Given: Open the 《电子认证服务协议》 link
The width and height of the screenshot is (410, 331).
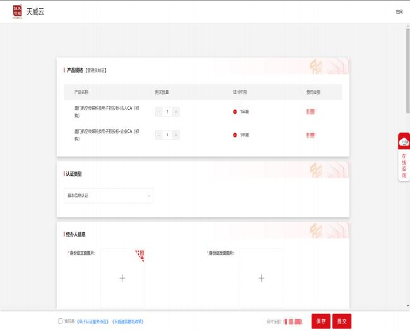Looking at the screenshot, I should click(92, 321).
